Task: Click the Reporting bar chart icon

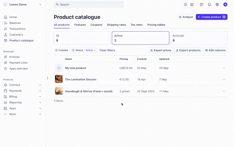Action: (6, 102)
